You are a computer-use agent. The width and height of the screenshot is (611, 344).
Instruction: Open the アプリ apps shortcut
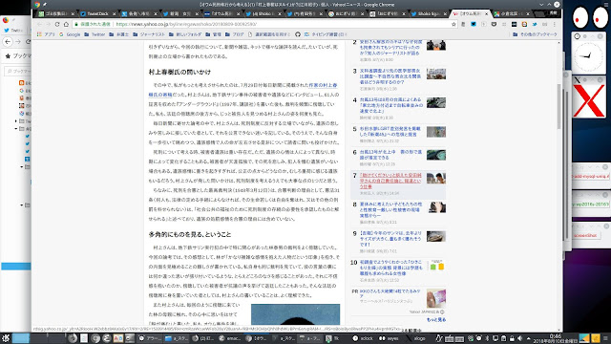(46, 34)
